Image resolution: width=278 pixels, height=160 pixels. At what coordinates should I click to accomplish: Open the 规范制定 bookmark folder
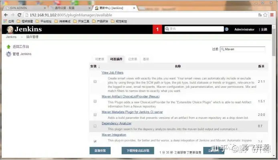[x=119, y=21]
